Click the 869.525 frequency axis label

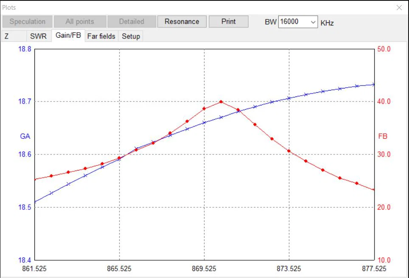pyautogui.click(x=204, y=269)
